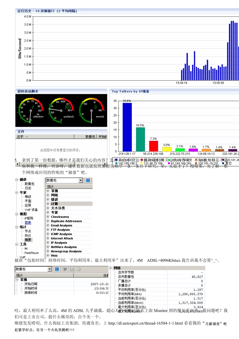
Task: Click the pause icon above the 开始日期 table
Action: pos(57,269)
